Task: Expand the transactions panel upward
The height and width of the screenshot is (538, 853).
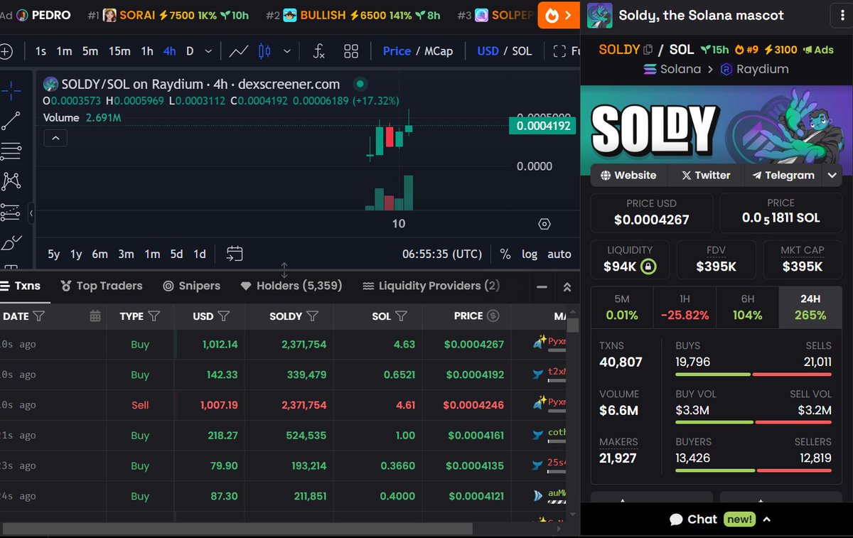Action: (x=567, y=287)
